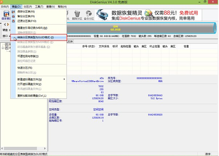The height and width of the screenshot is (156, 219).
Task: Click the MBR partition table type value
Action: coord(161,81)
